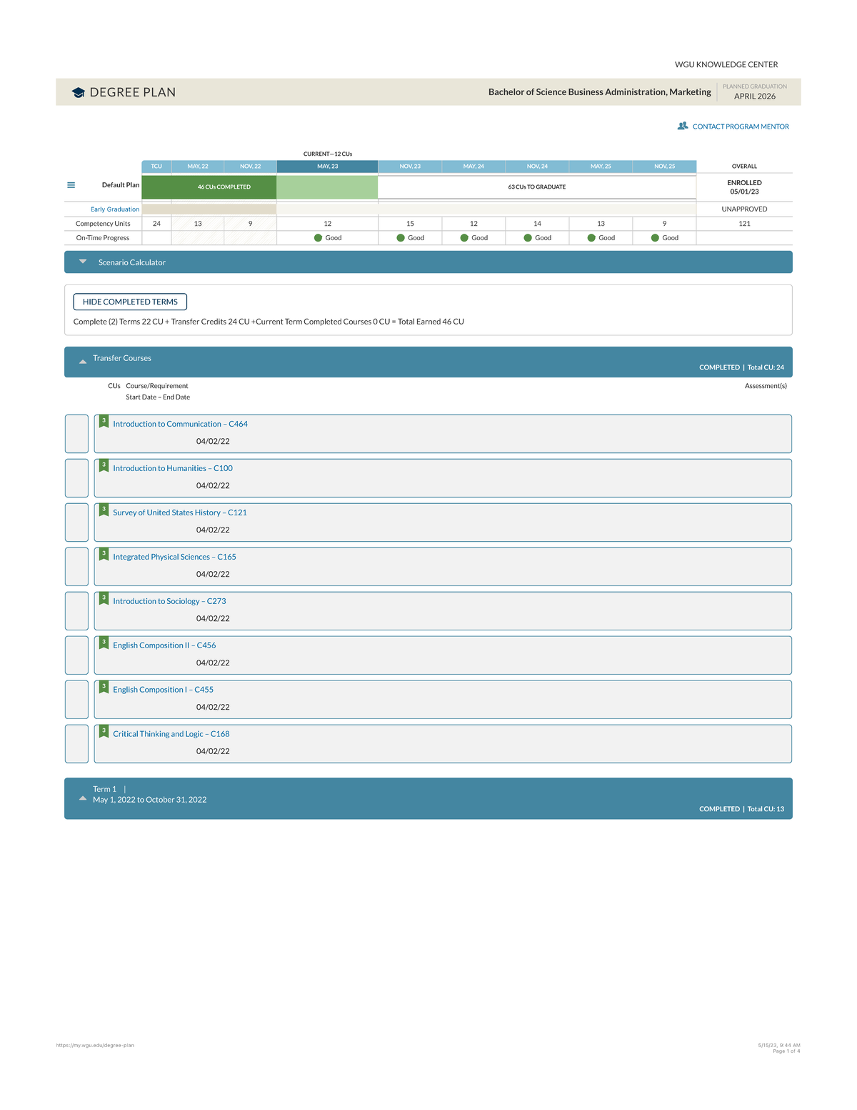Click the green Good status dot under NOV, 23
The width and height of the screenshot is (857, 1110).
pyautogui.click(x=401, y=238)
